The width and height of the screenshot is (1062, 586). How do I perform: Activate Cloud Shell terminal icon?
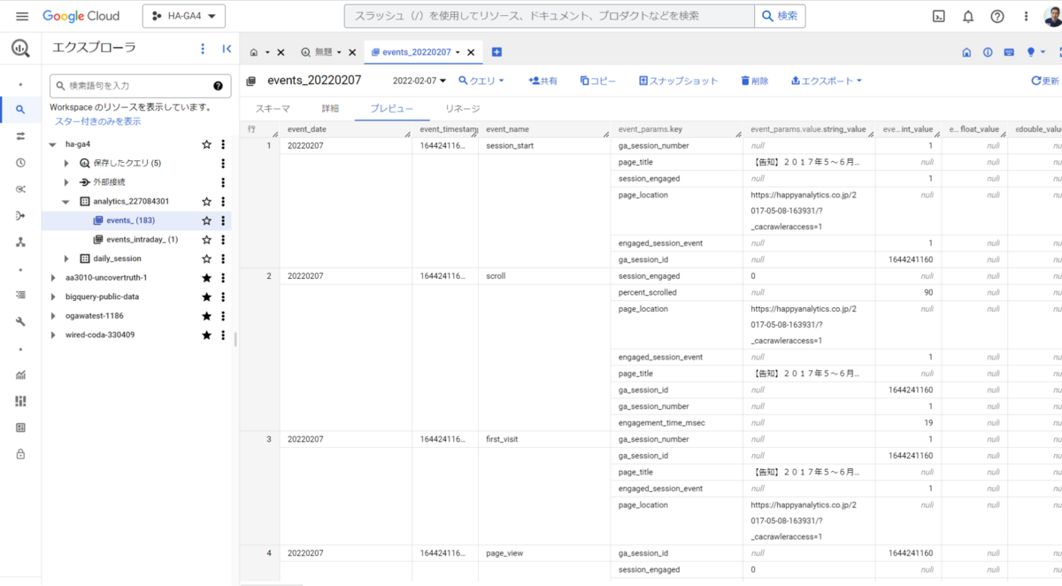click(939, 16)
